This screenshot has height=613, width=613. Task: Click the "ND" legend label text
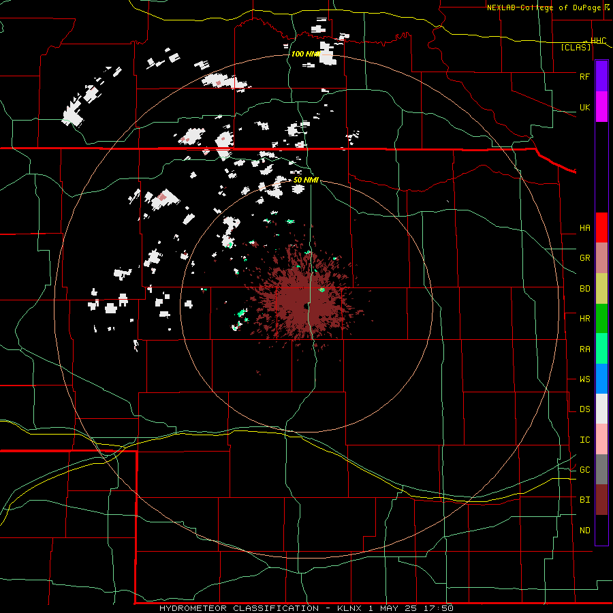[x=584, y=531]
